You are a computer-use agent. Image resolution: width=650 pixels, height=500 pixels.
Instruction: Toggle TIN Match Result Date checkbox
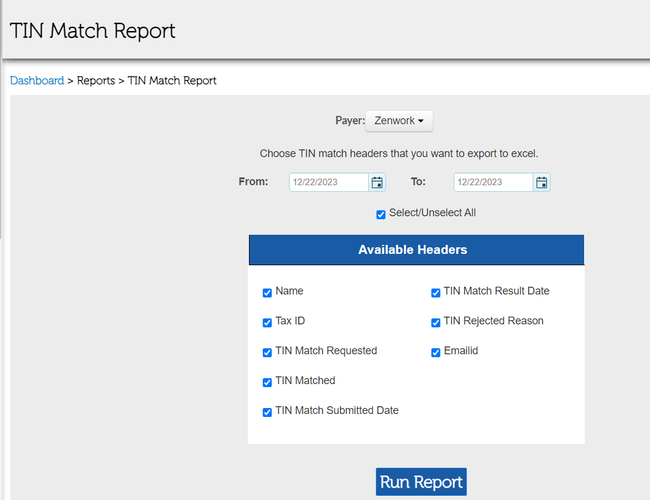pos(436,293)
